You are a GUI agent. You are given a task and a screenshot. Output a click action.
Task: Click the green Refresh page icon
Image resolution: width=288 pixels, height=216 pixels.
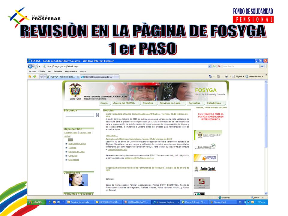(x=214, y=66)
